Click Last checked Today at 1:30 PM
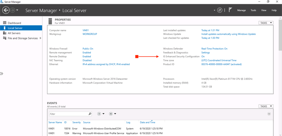 coord(210,38)
